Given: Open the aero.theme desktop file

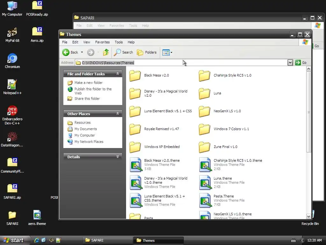Looking at the screenshot, I should (37, 218).
